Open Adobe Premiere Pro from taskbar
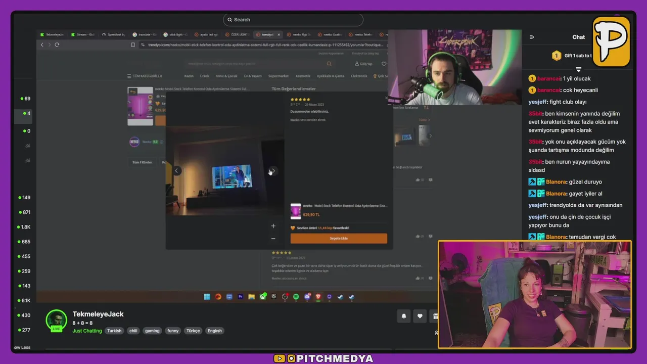Viewport: 647px width, 364px height. pos(240,297)
